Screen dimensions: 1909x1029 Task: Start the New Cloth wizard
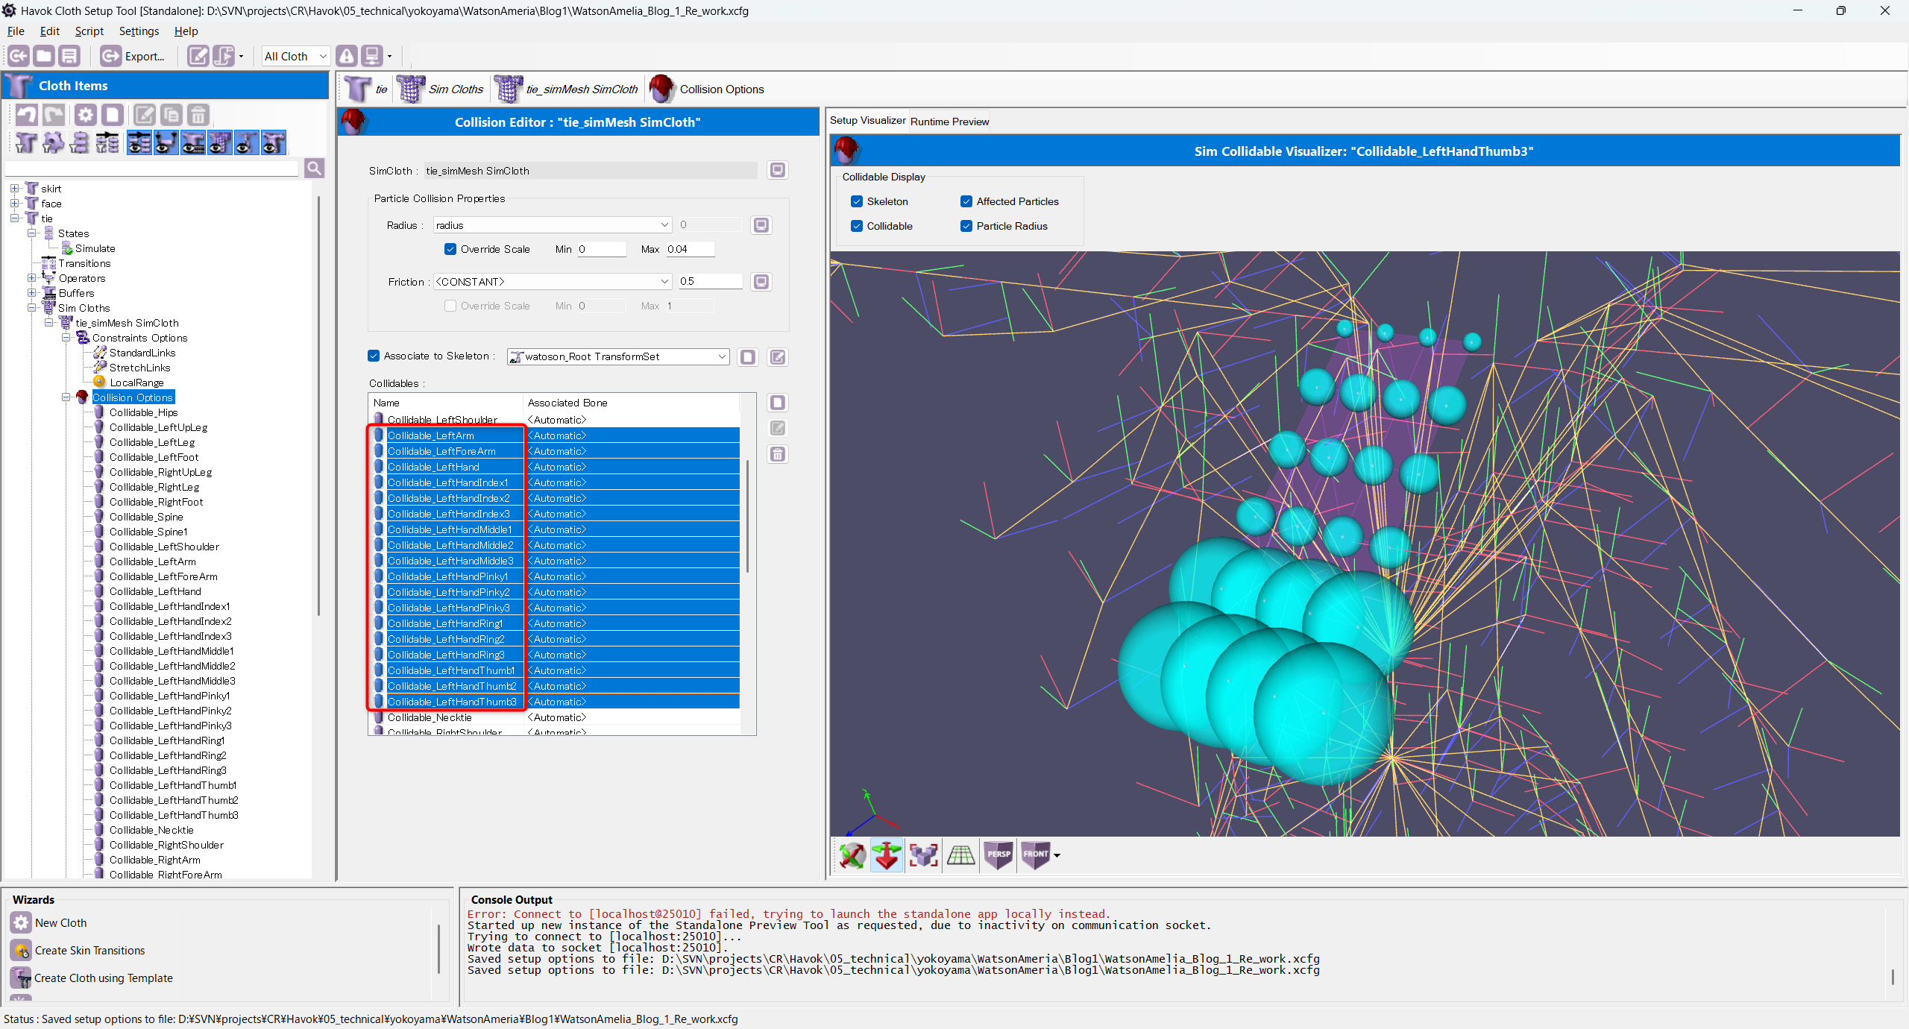point(49,923)
